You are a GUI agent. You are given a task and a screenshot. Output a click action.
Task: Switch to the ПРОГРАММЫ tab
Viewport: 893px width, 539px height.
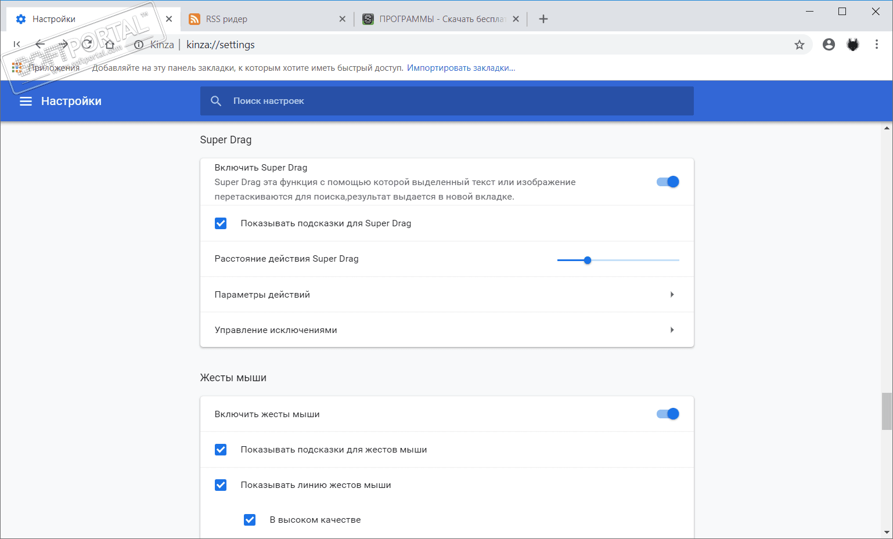click(435, 19)
